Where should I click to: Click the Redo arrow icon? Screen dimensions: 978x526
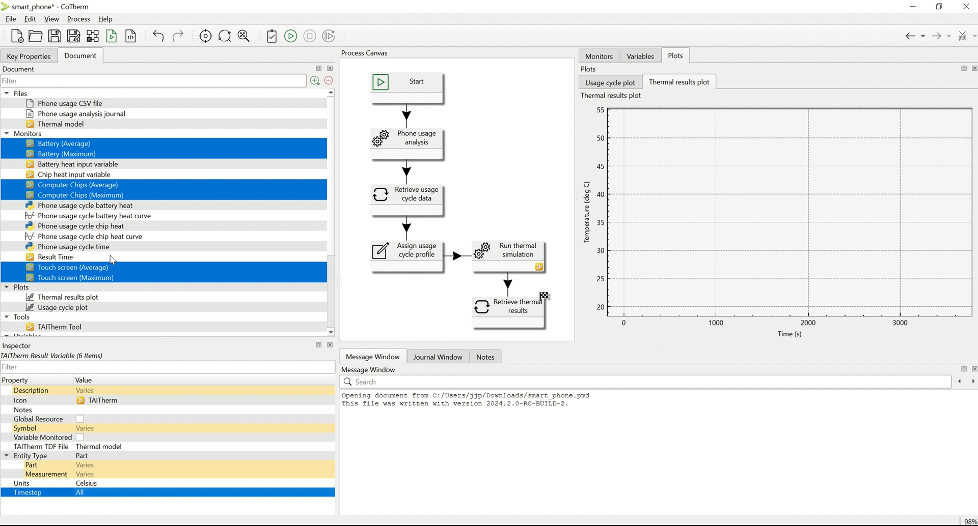click(x=178, y=36)
